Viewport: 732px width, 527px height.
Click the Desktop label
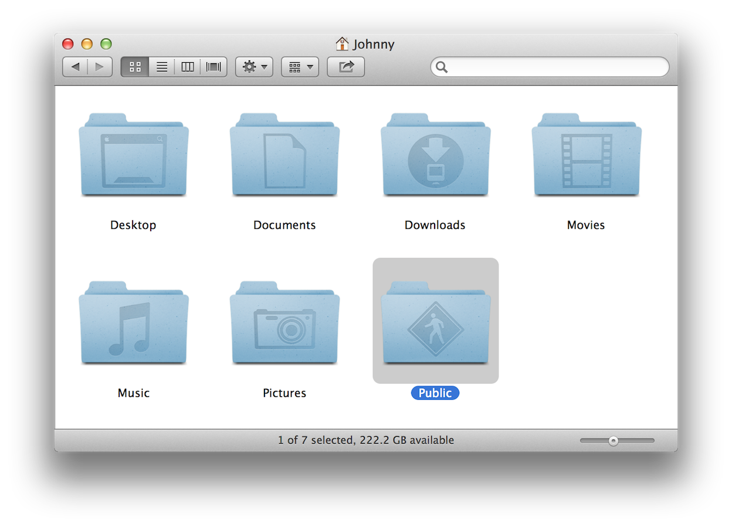pyautogui.click(x=133, y=225)
